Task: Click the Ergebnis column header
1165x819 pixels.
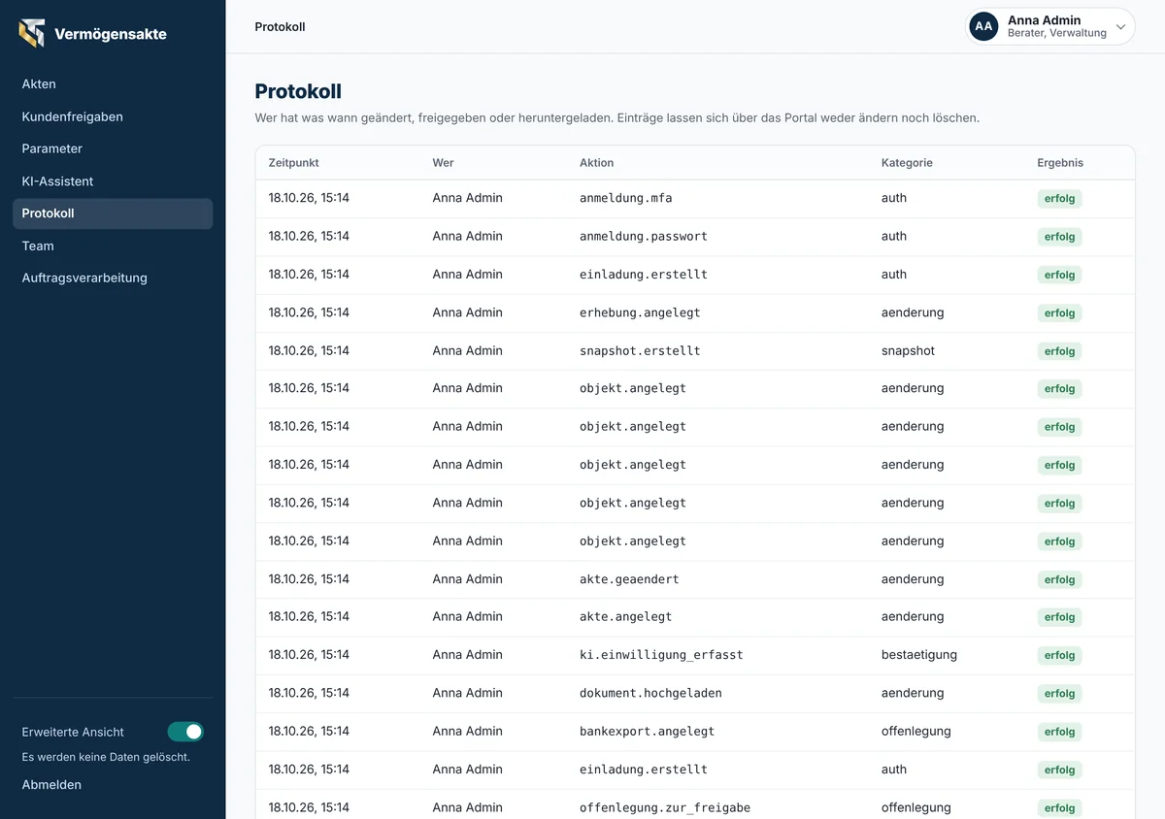Action: (1060, 163)
